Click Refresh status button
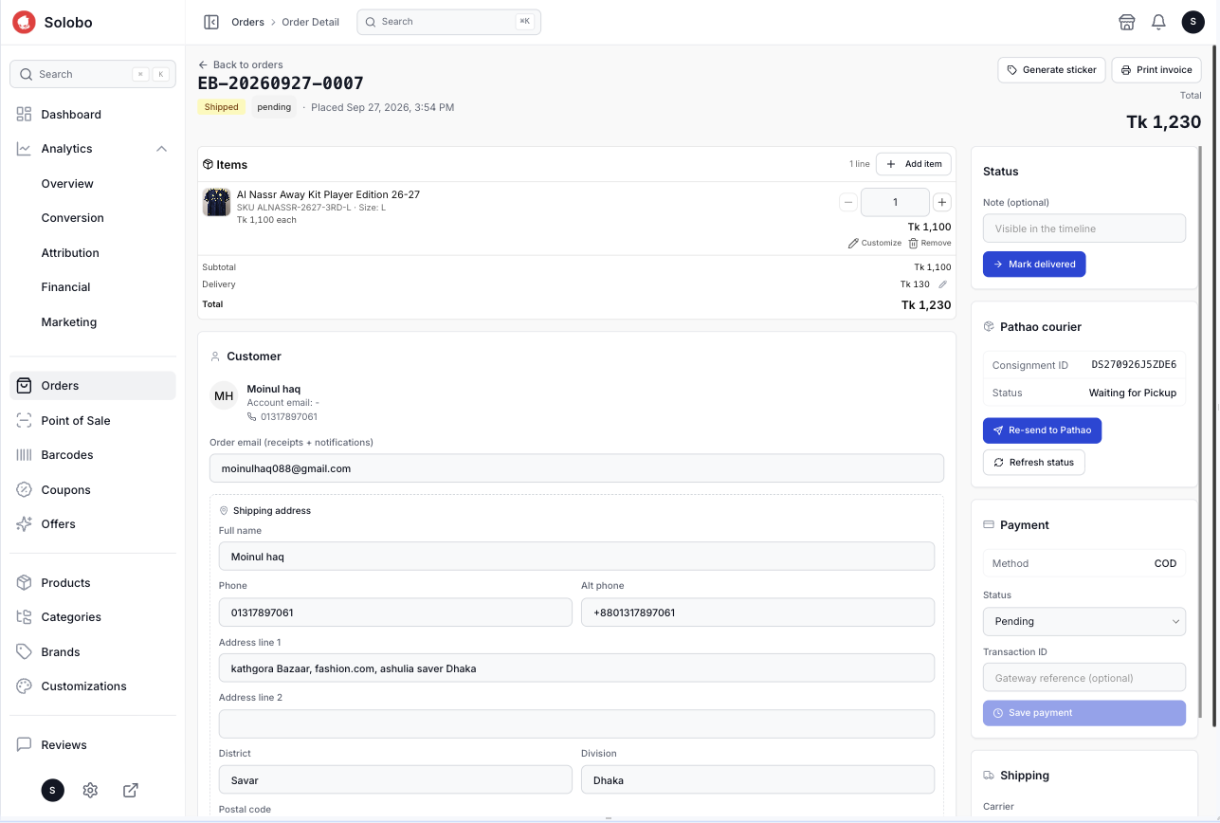1220x823 pixels. pyautogui.click(x=1033, y=463)
